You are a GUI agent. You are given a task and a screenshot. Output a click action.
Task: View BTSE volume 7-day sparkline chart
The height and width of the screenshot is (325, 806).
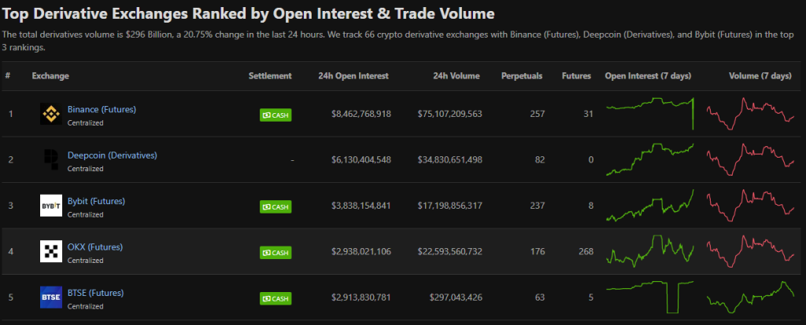pos(750,298)
